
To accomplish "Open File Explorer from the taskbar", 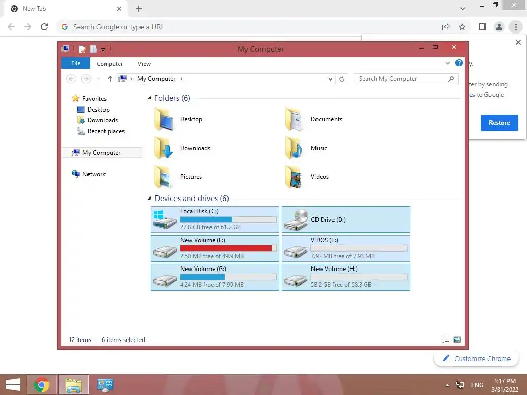I will [73, 385].
